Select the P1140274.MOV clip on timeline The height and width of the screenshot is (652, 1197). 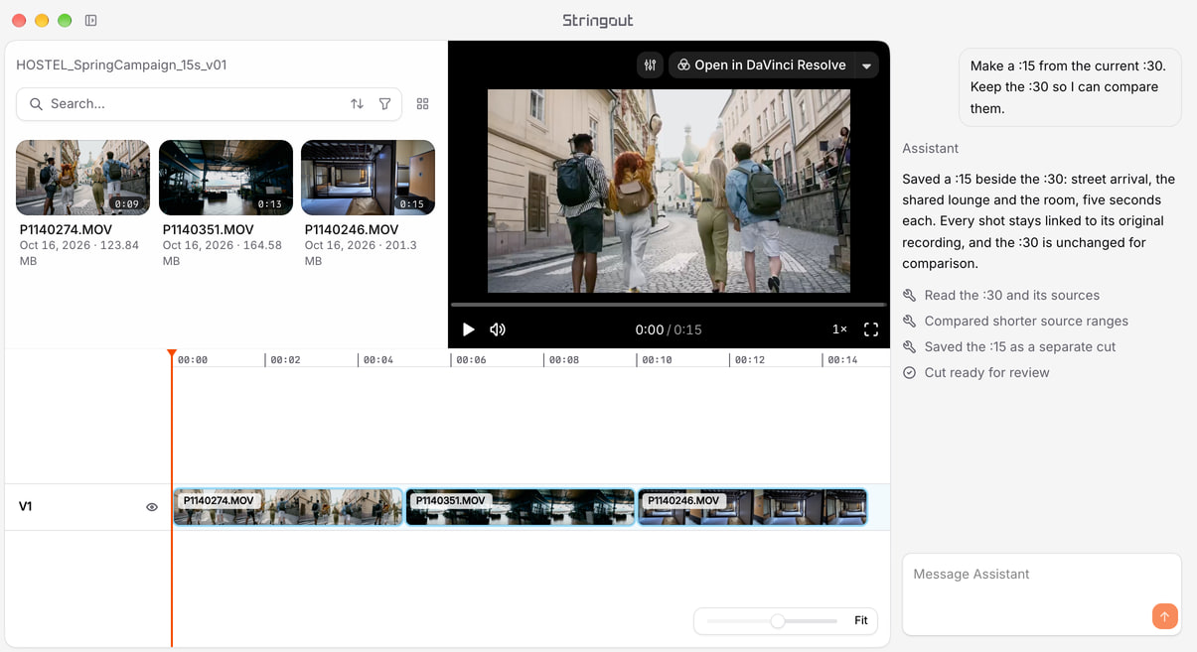point(288,507)
